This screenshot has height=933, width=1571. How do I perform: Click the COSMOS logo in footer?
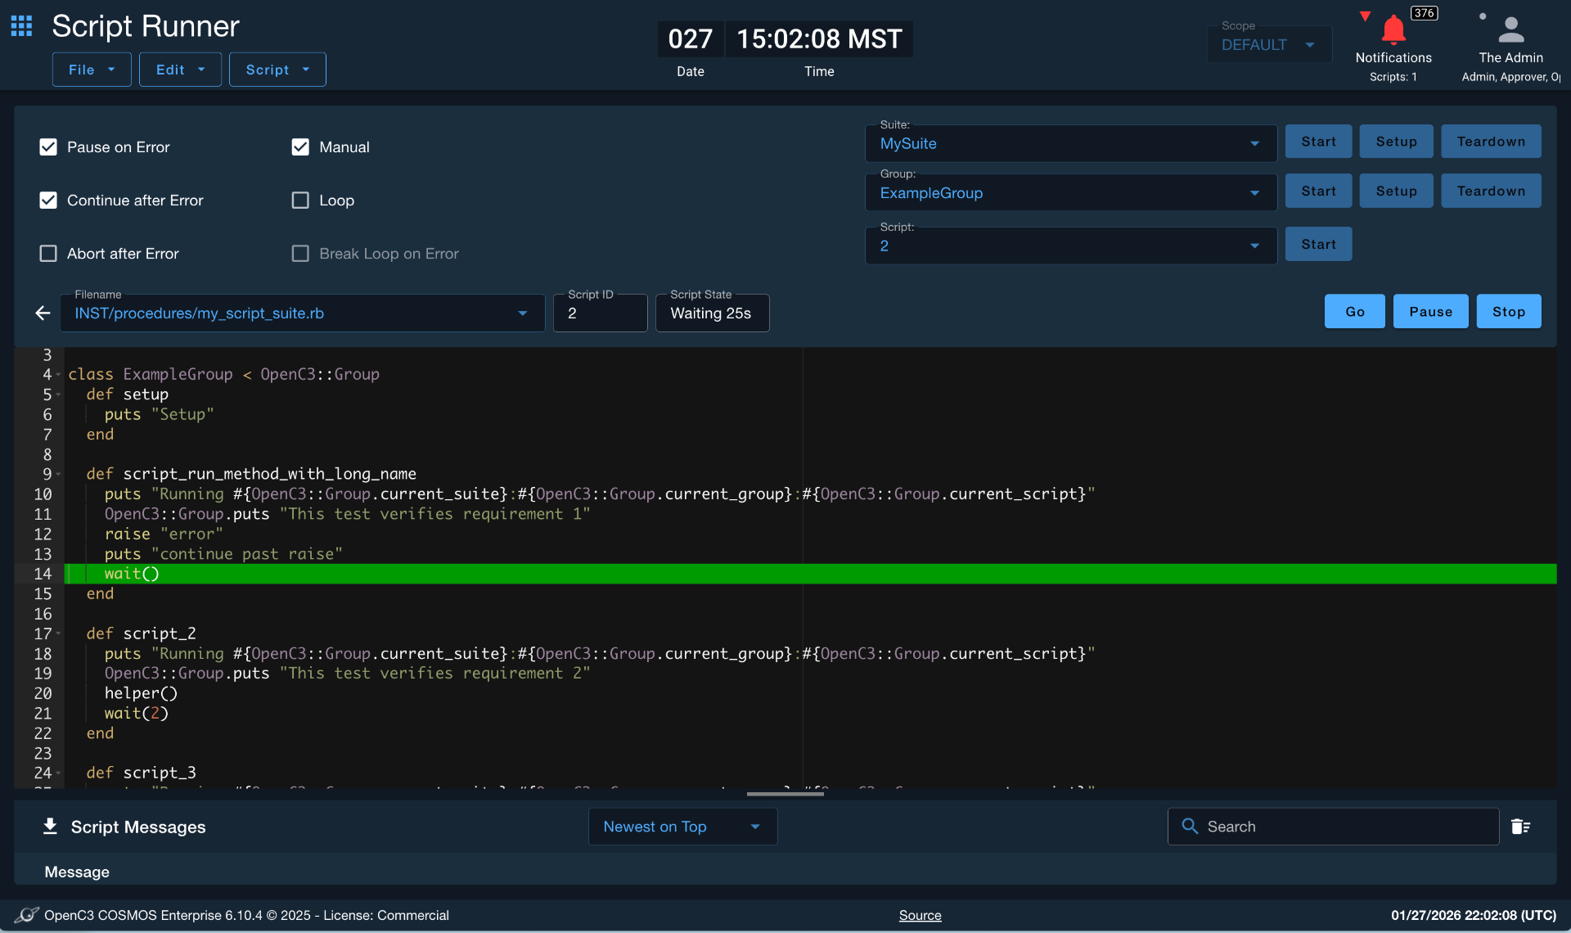click(26, 915)
